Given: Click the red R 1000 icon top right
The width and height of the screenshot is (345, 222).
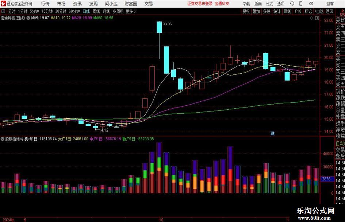Looking at the screenshot, I should (342, 12).
